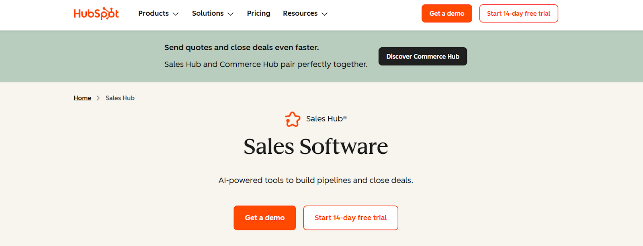Expand the Resources dropdown chevron
The image size is (643, 246).
pyautogui.click(x=324, y=14)
